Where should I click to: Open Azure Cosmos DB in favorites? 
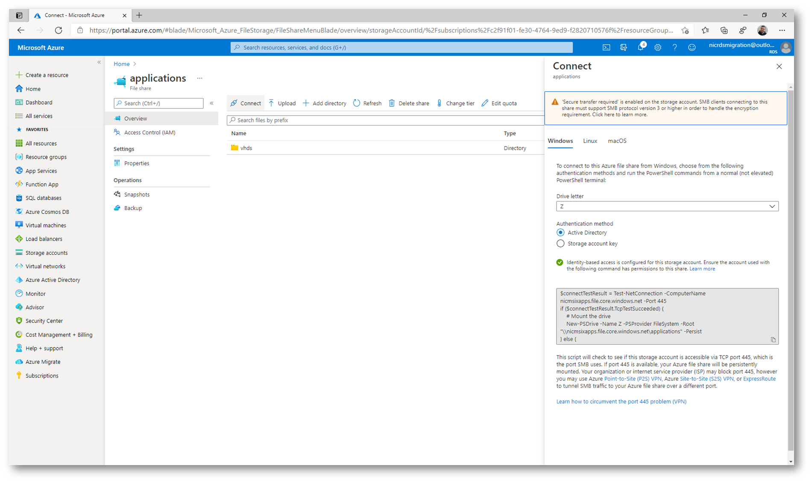pos(47,212)
